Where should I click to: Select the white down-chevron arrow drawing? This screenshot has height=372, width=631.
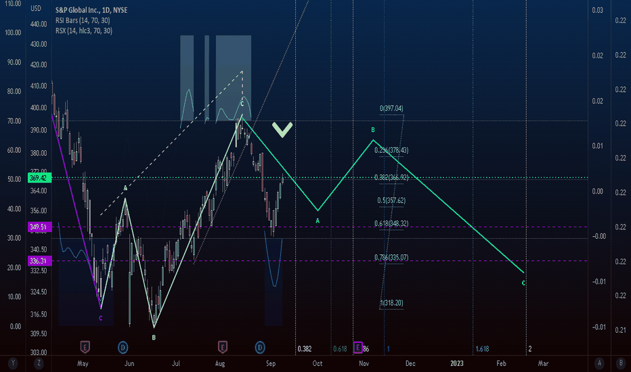point(282,129)
